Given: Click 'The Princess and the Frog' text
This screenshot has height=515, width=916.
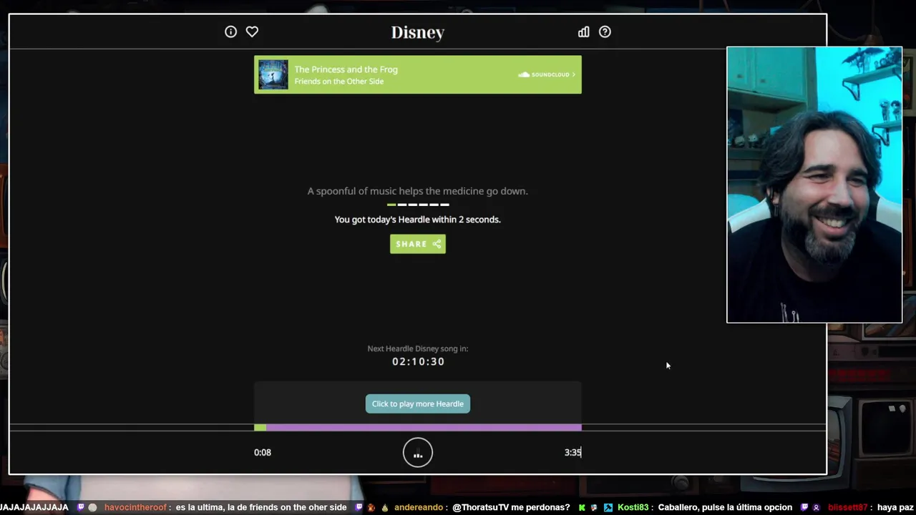Looking at the screenshot, I should pyautogui.click(x=346, y=69).
